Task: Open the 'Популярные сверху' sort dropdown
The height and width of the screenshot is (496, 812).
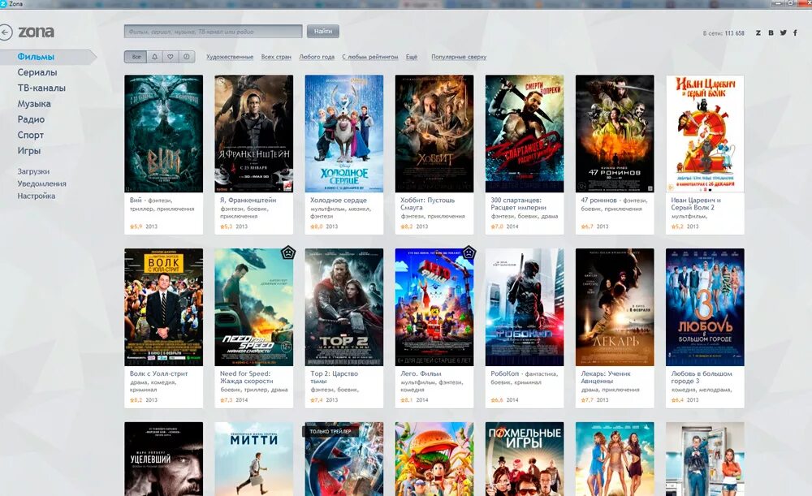Action: (459, 57)
